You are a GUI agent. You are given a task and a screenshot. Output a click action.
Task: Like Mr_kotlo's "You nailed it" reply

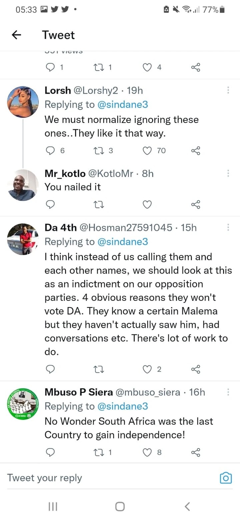tap(147, 204)
